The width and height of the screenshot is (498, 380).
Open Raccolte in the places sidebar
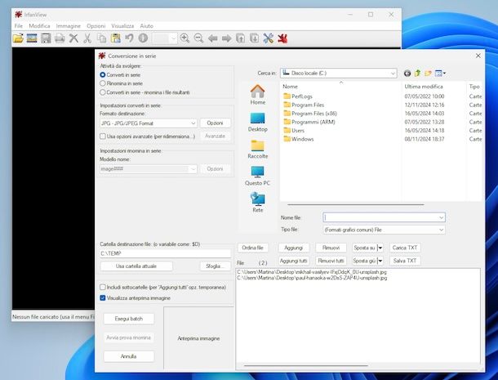[x=258, y=149]
